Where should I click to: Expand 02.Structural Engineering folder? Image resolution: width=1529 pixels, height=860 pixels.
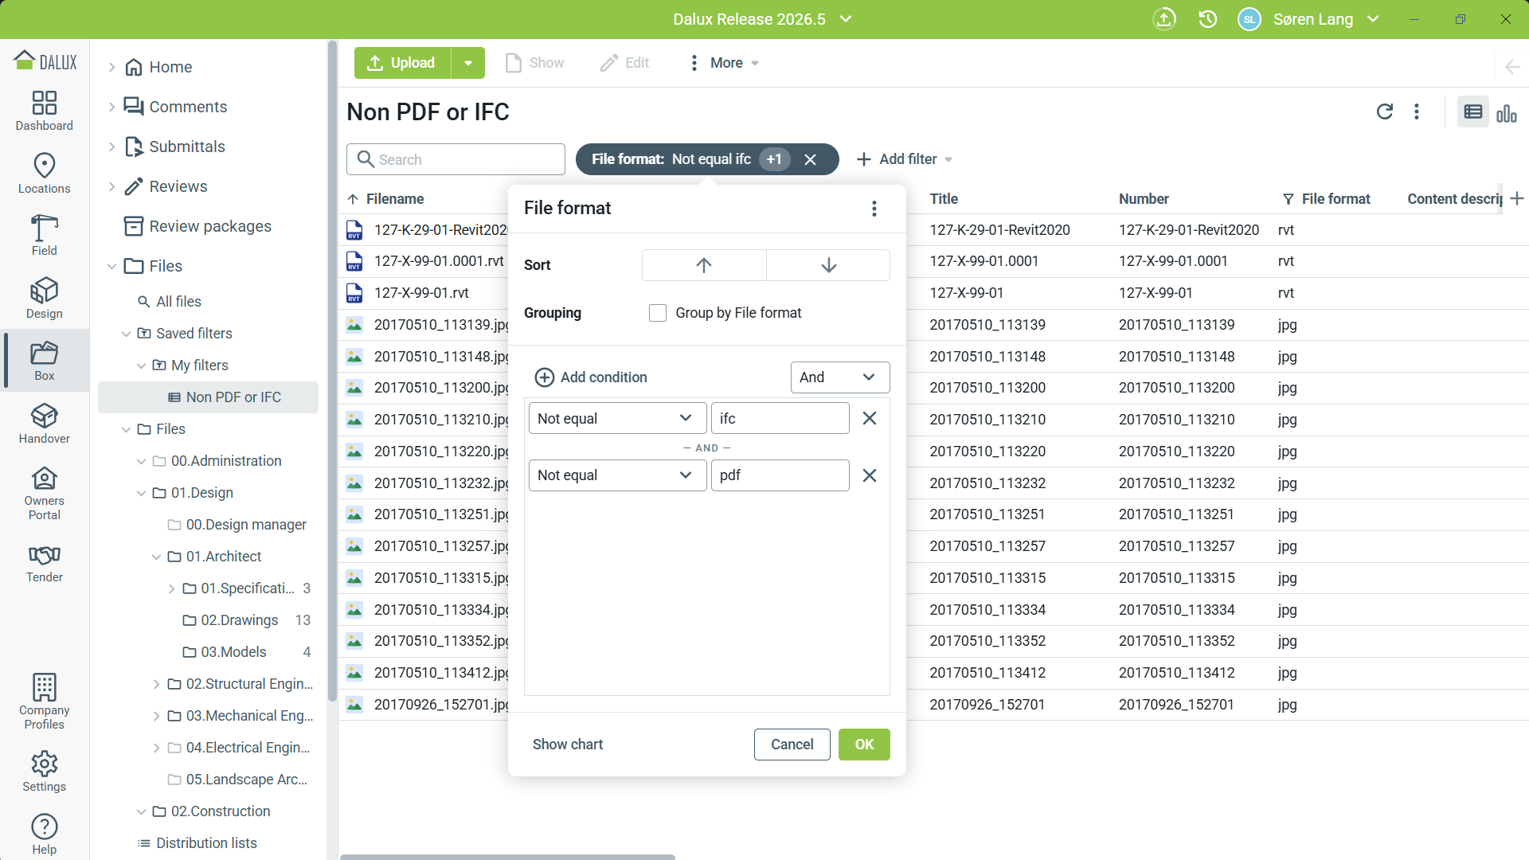pos(156,684)
